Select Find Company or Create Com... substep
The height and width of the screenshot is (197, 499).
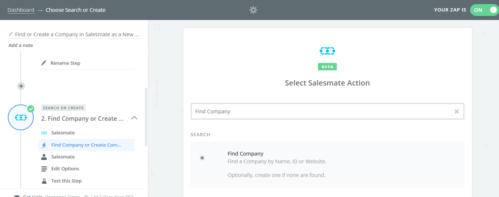point(86,145)
